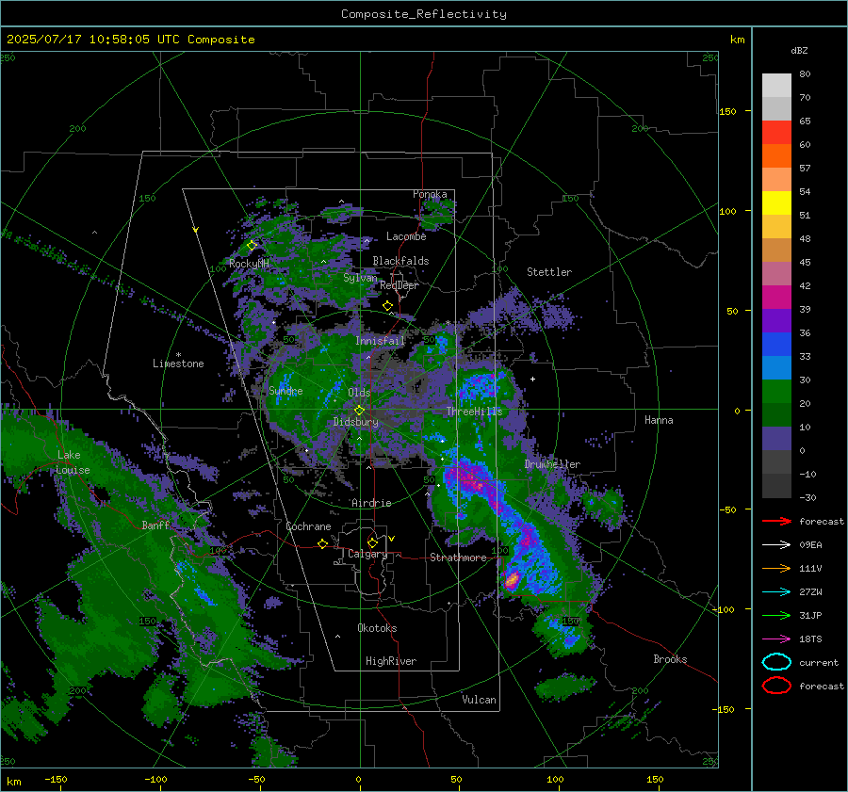The height and width of the screenshot is (792, 848).
Task: Click the Ponoka label
Action: pyautogui.click(x=430, y=194)
